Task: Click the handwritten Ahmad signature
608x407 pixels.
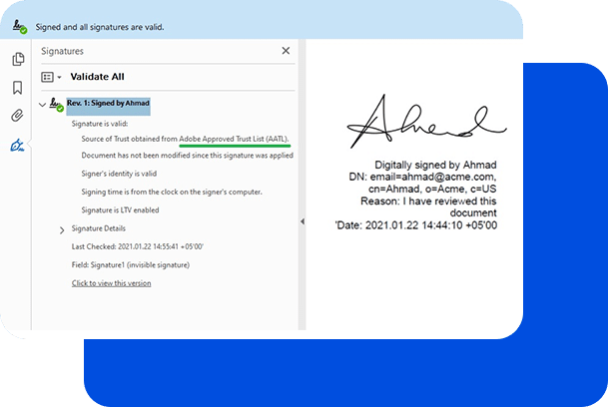Action: 426,122
